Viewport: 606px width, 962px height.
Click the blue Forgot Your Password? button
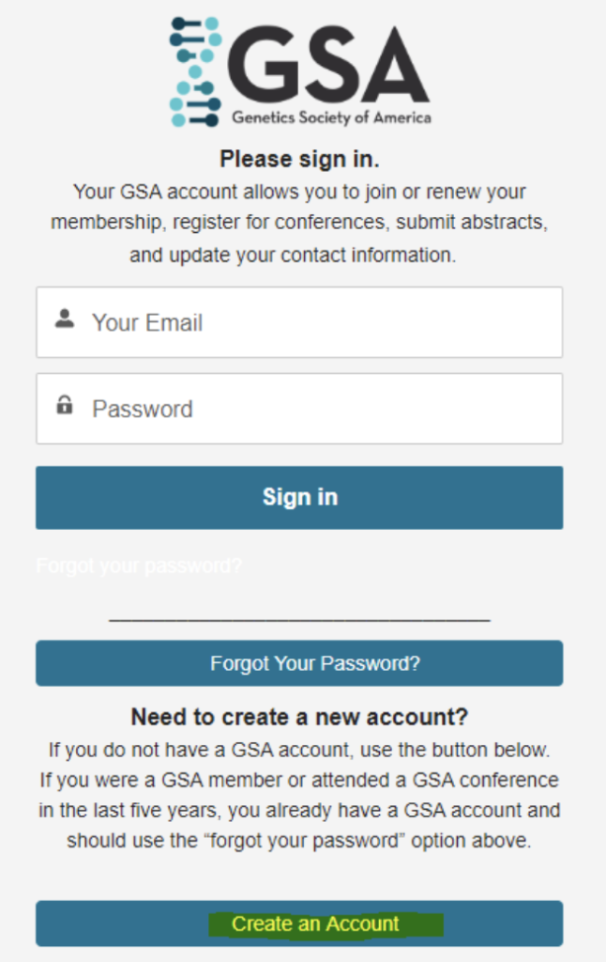pos(299,663)
